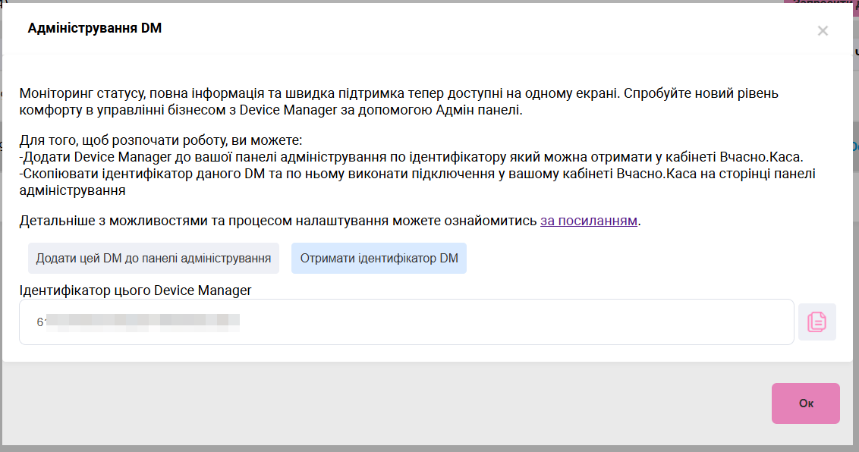
Task: Click the blurred identifier value starting with 6
Action: tap(138, 322)
